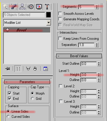Toggle Show End Result icon
107x121 pixels.
coord(18,69)
